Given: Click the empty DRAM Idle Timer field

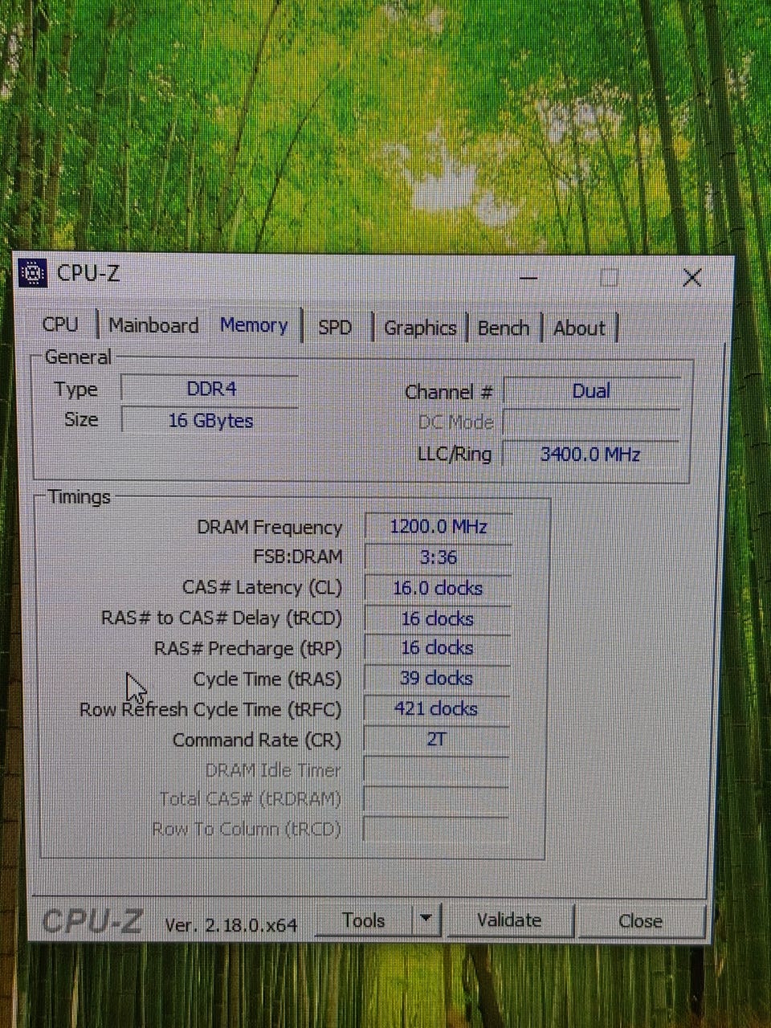Looking at the screenshot, I should [436, 770].
